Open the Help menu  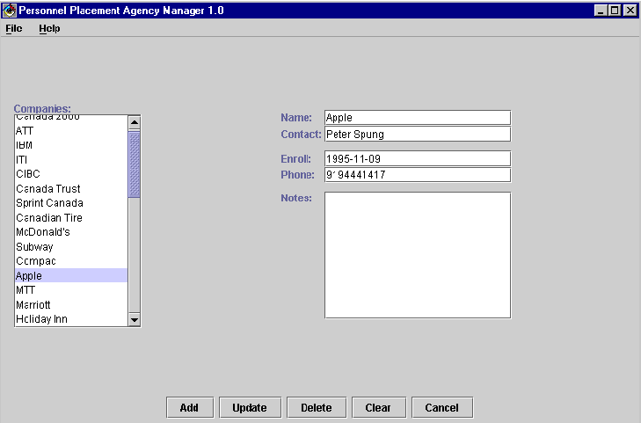49,28
